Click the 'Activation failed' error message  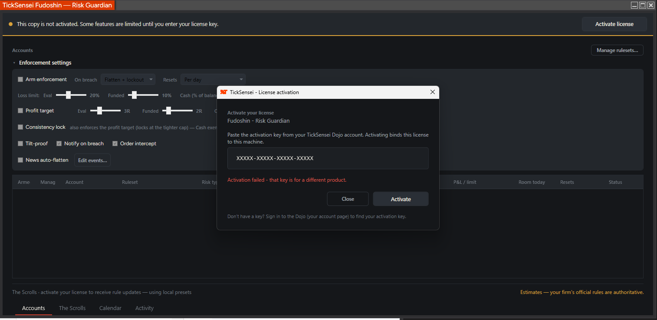[287, 180]
